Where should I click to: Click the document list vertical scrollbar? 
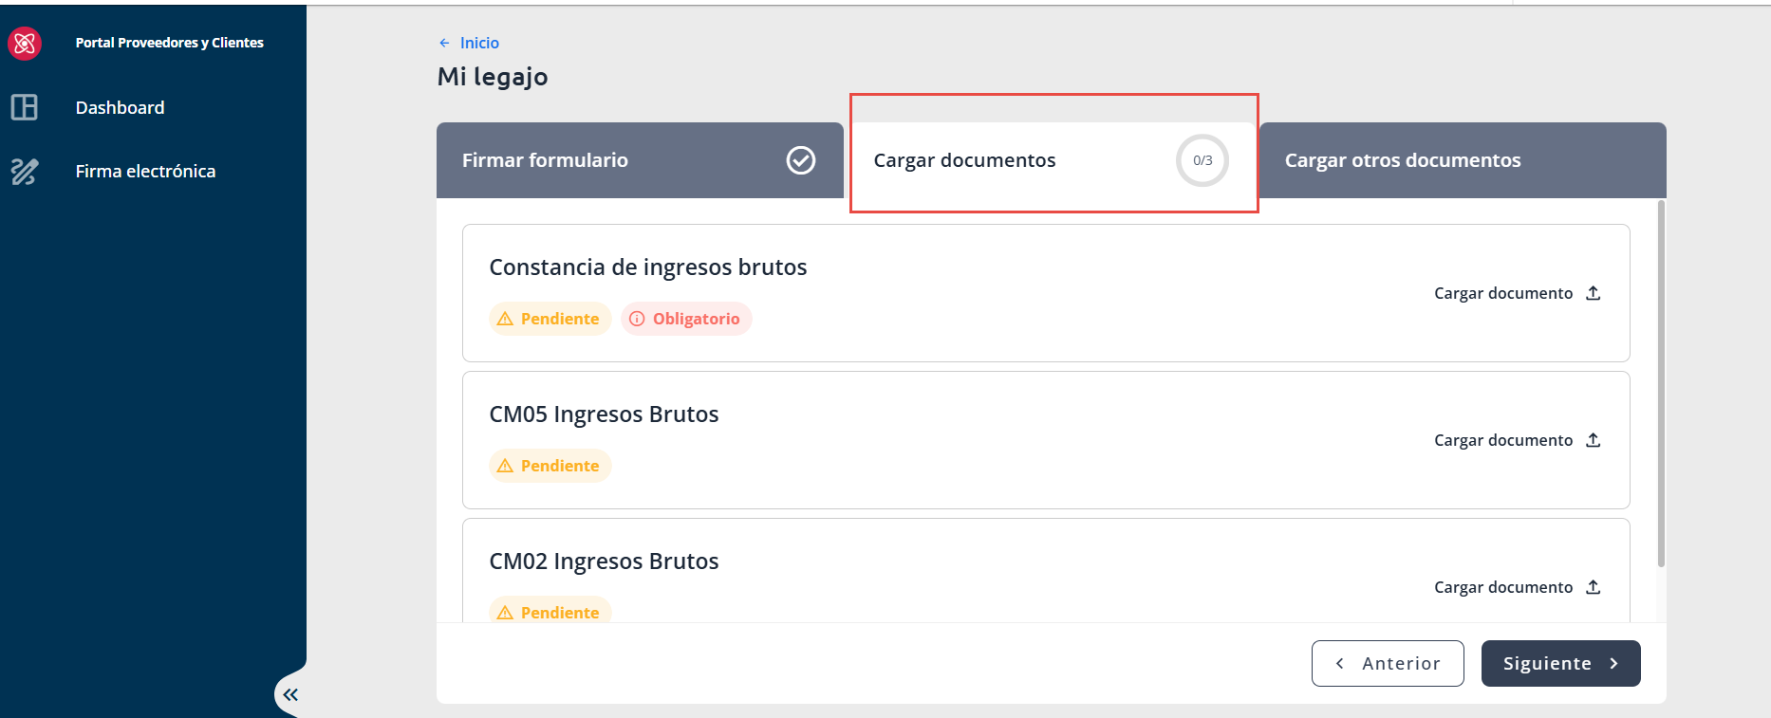tap(1661, 383)
